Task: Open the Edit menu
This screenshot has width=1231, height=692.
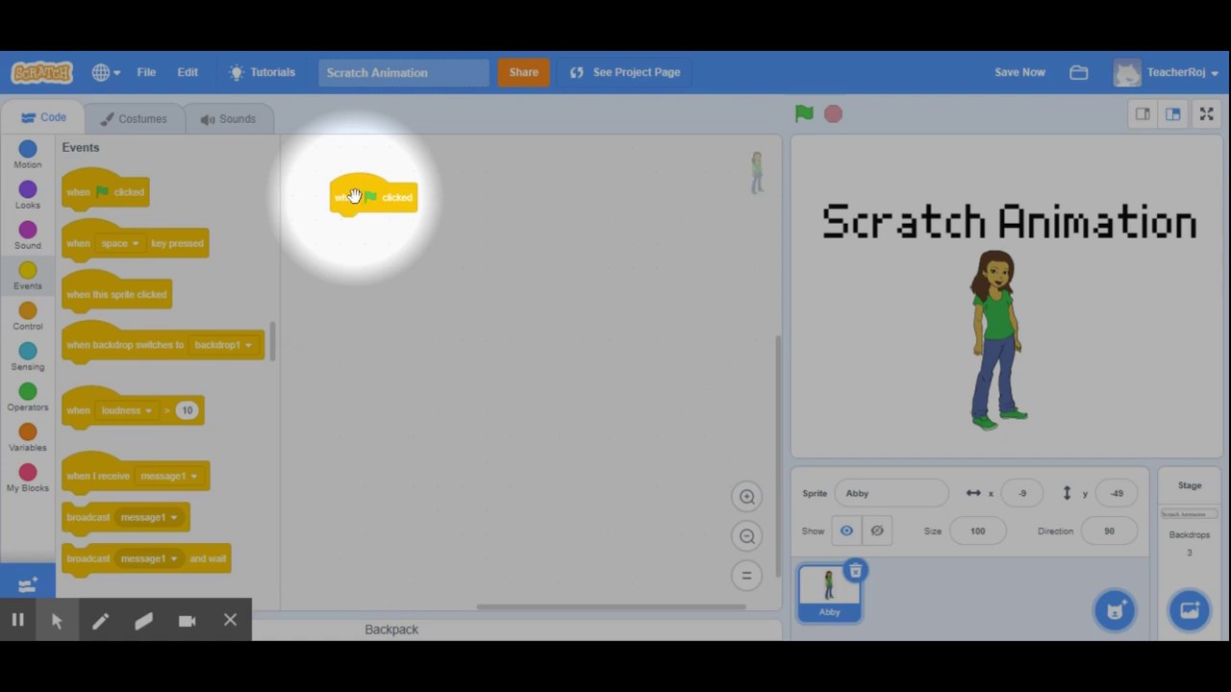Action: [188, 72]
